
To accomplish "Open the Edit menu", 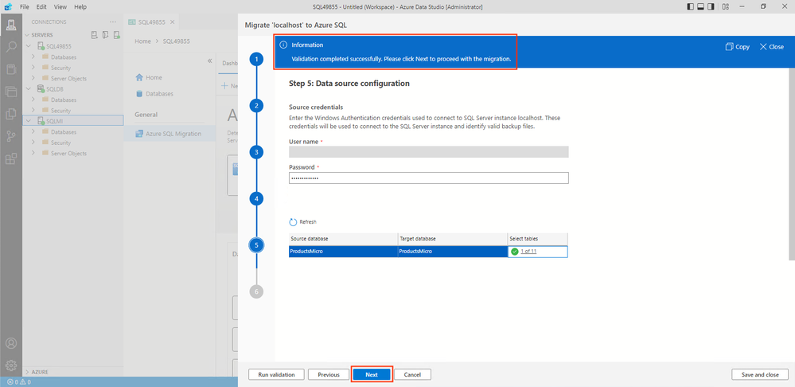I will coord(41,7).
